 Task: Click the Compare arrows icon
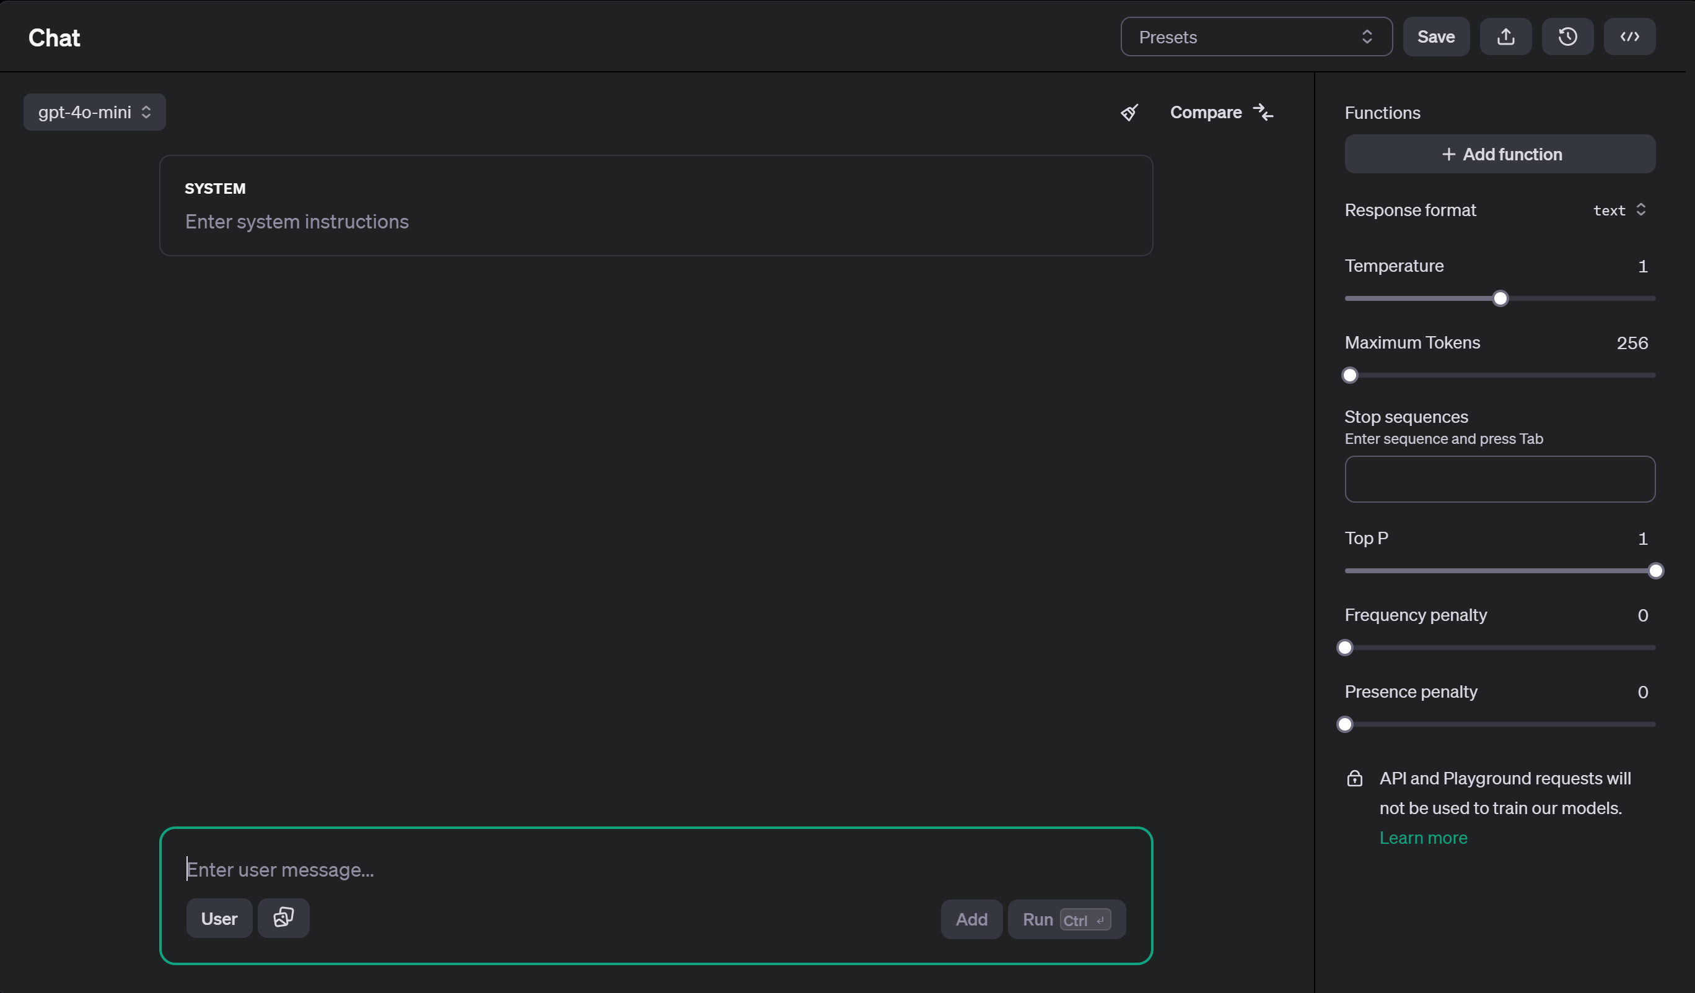pos(1263,112)
